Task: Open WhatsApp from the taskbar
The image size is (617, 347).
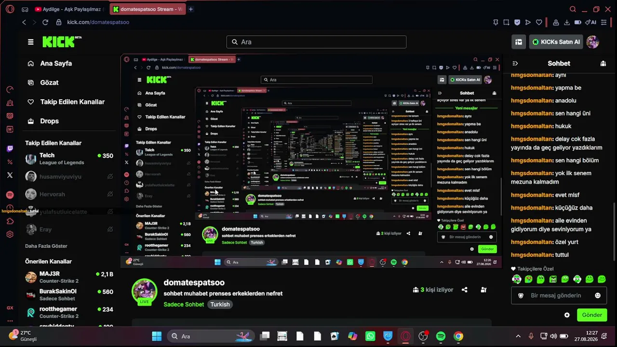Action: click(370, 336)
